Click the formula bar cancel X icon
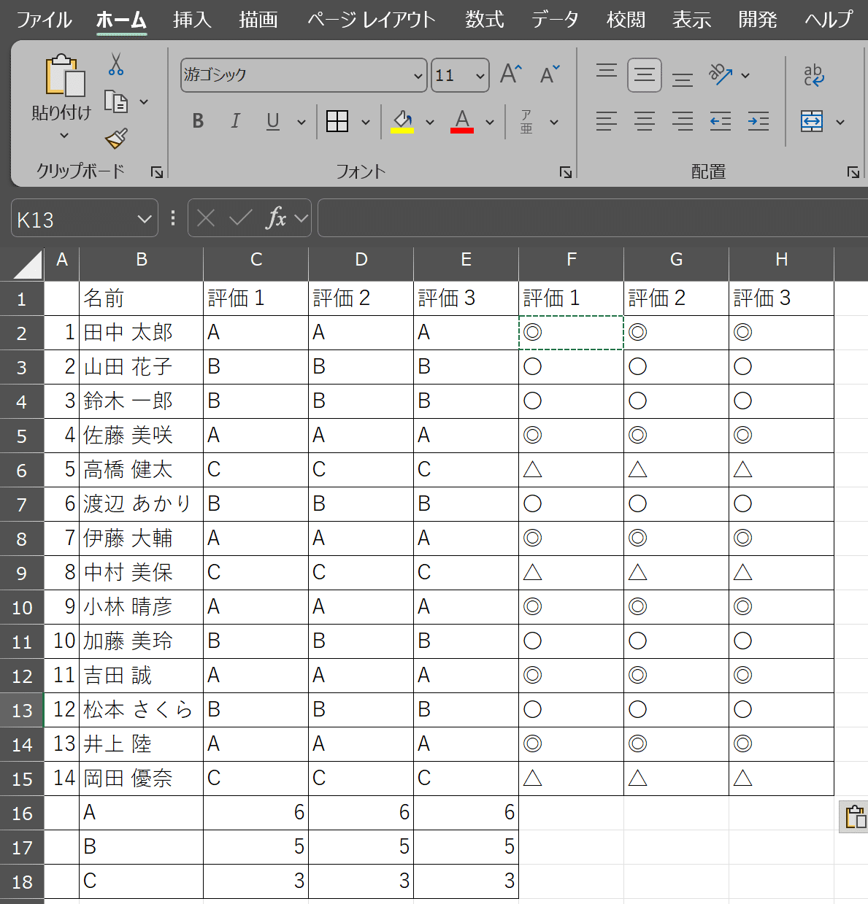868x904 pixels. [x=206, y=218]
